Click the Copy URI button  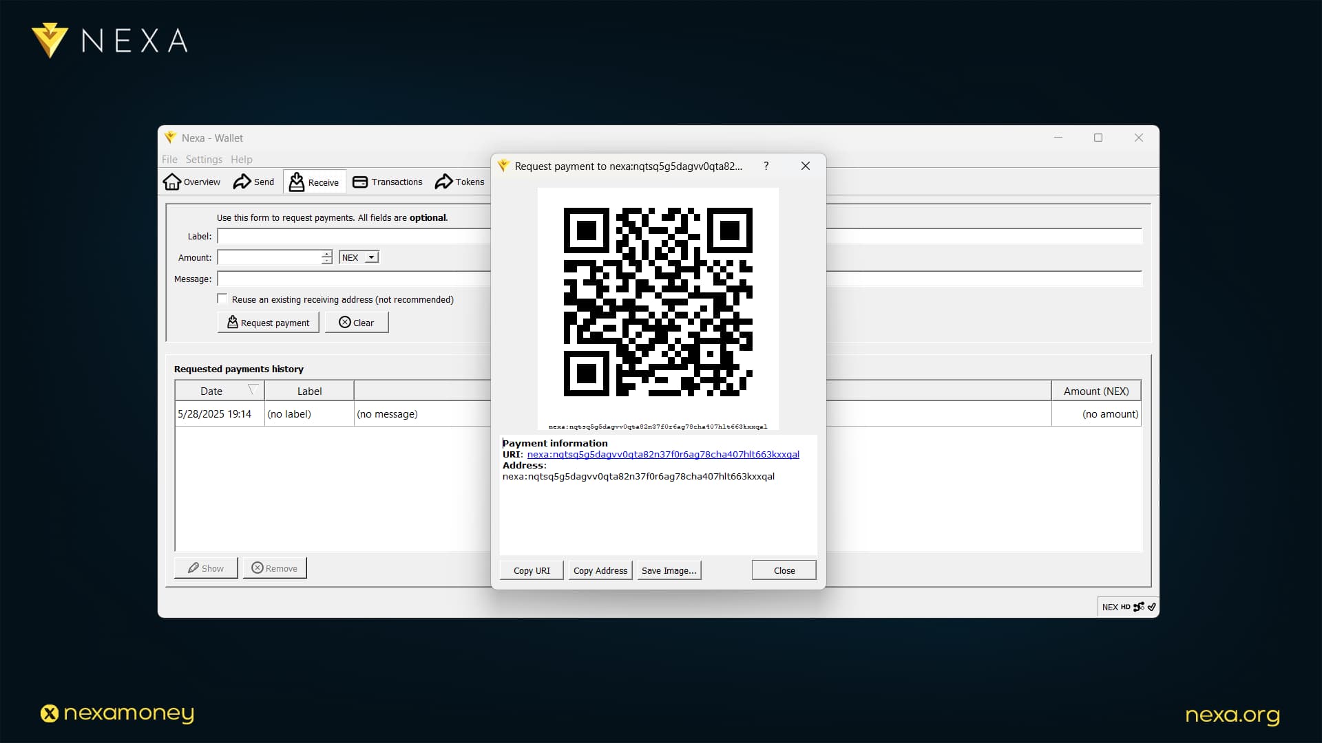[532, 570]
